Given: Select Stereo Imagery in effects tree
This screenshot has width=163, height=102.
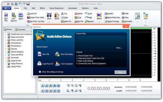Looking at the screenshot, I should pos(17,52).
